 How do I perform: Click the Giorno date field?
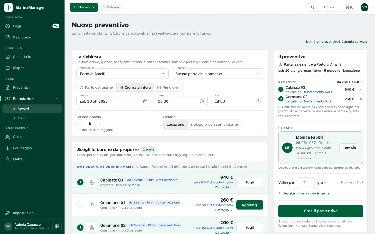pyautogui.click(x=114, y=101)
